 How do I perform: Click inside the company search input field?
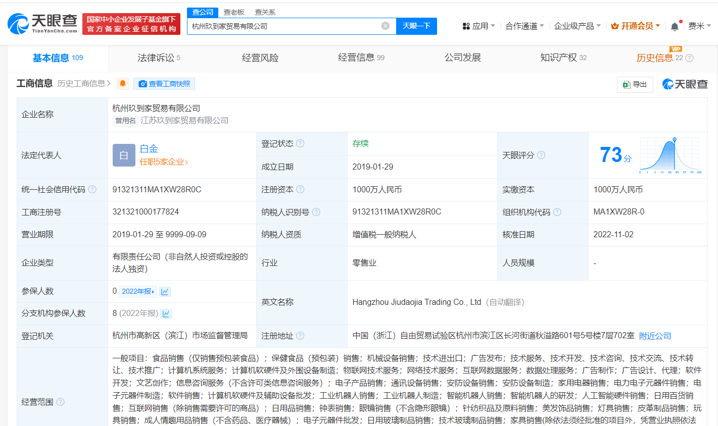pyautogui.click(x=283, y=26)
